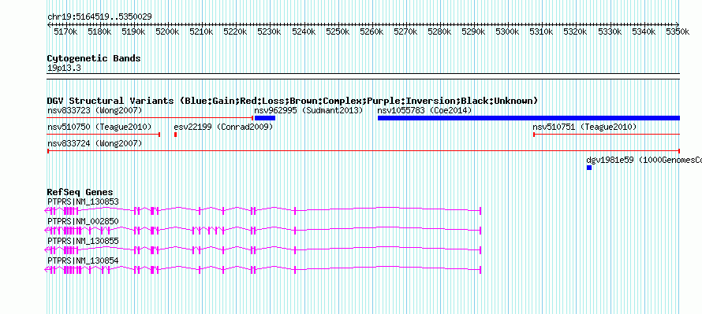Open the nsv833723 (Wong2007) label
The width and height of the screenshot is (702, 314).
click(95, 110)
